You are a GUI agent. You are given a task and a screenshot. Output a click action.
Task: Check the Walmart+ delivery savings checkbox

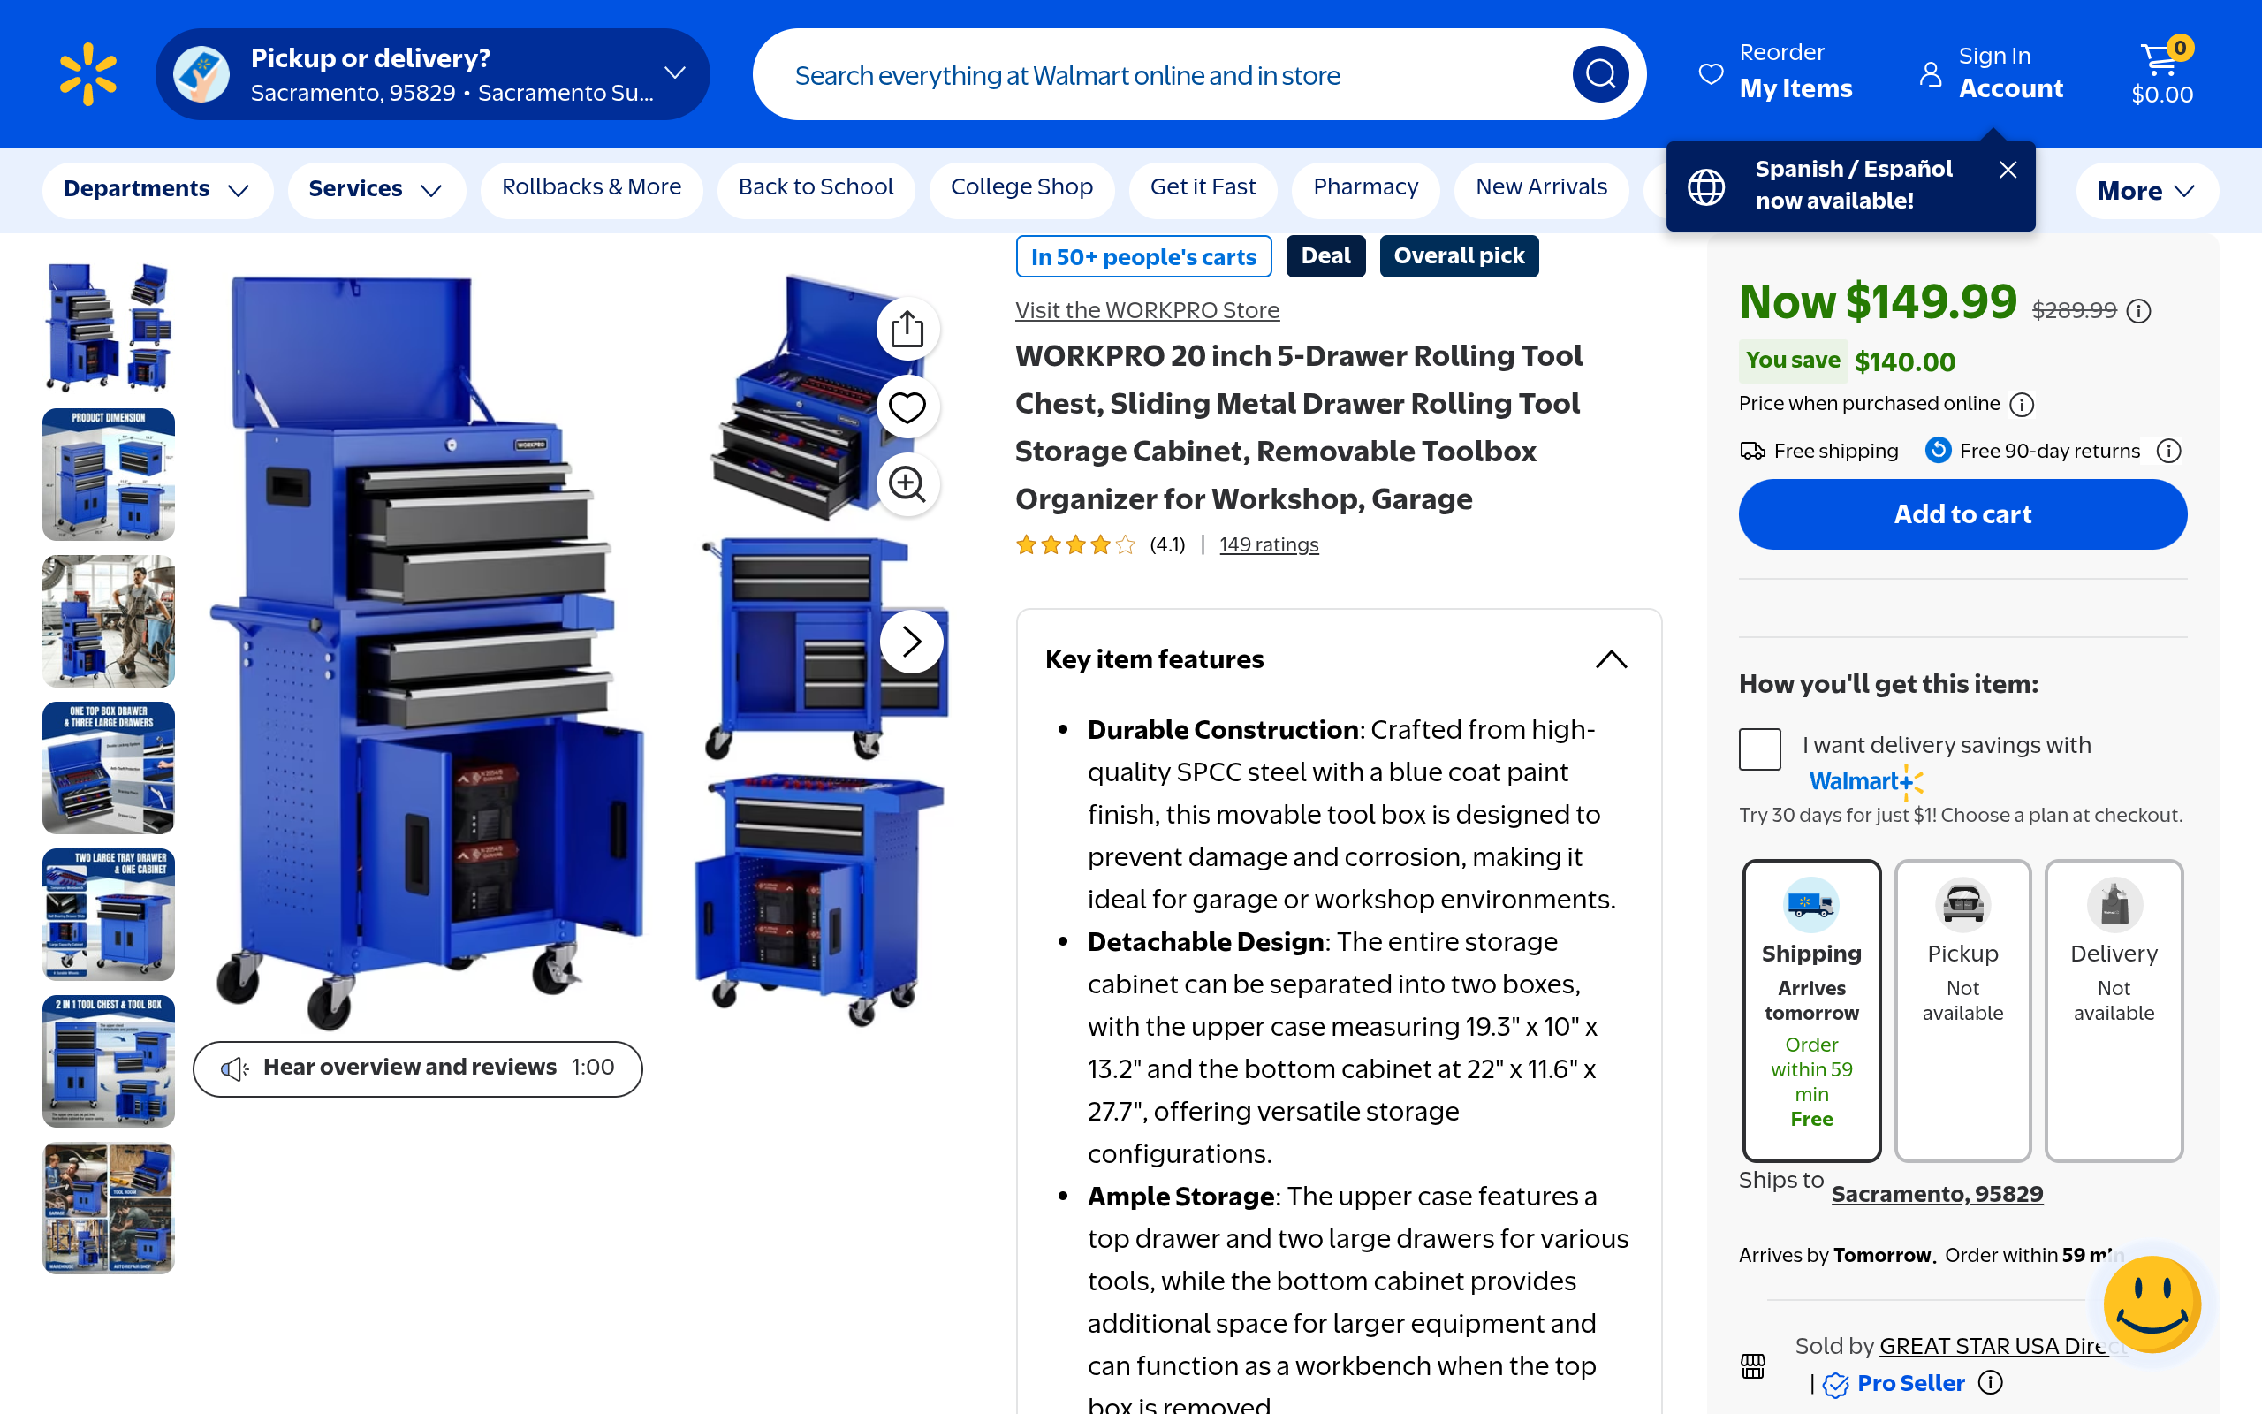pyautogui.click(x=1759, y=749)
